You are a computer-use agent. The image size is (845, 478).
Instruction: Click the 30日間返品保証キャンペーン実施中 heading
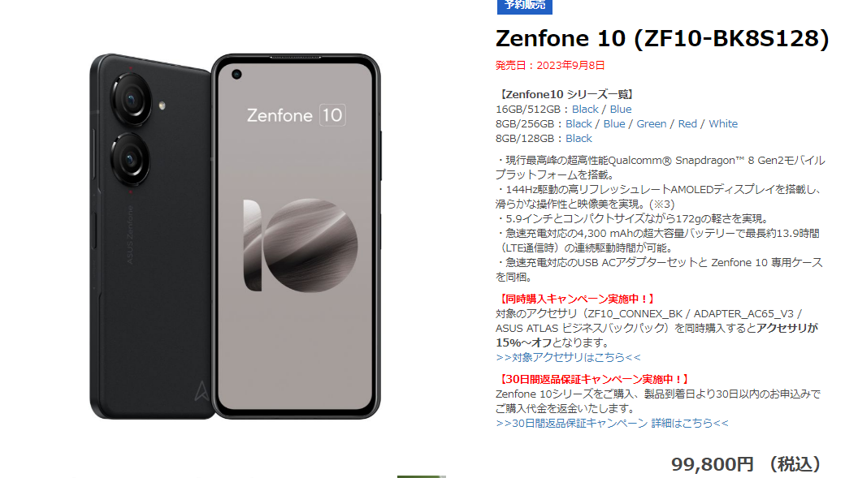594,380
